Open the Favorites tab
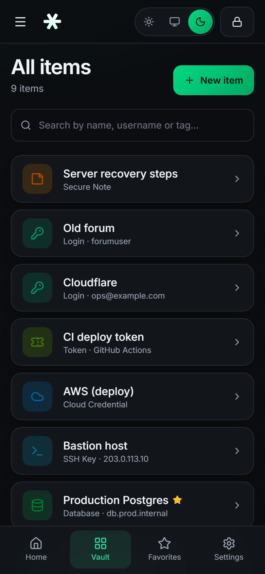The height and width of the screenshot is (574, 265). 164,549
